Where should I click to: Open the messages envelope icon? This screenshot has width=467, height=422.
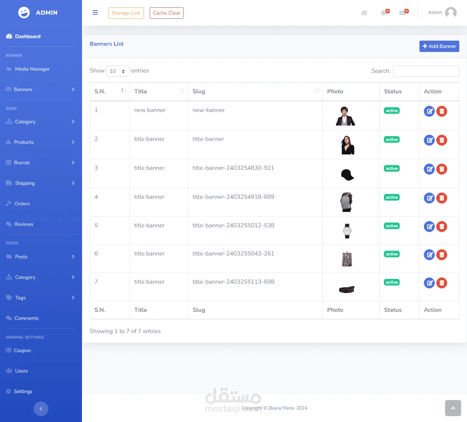click(x=402, y=13)
